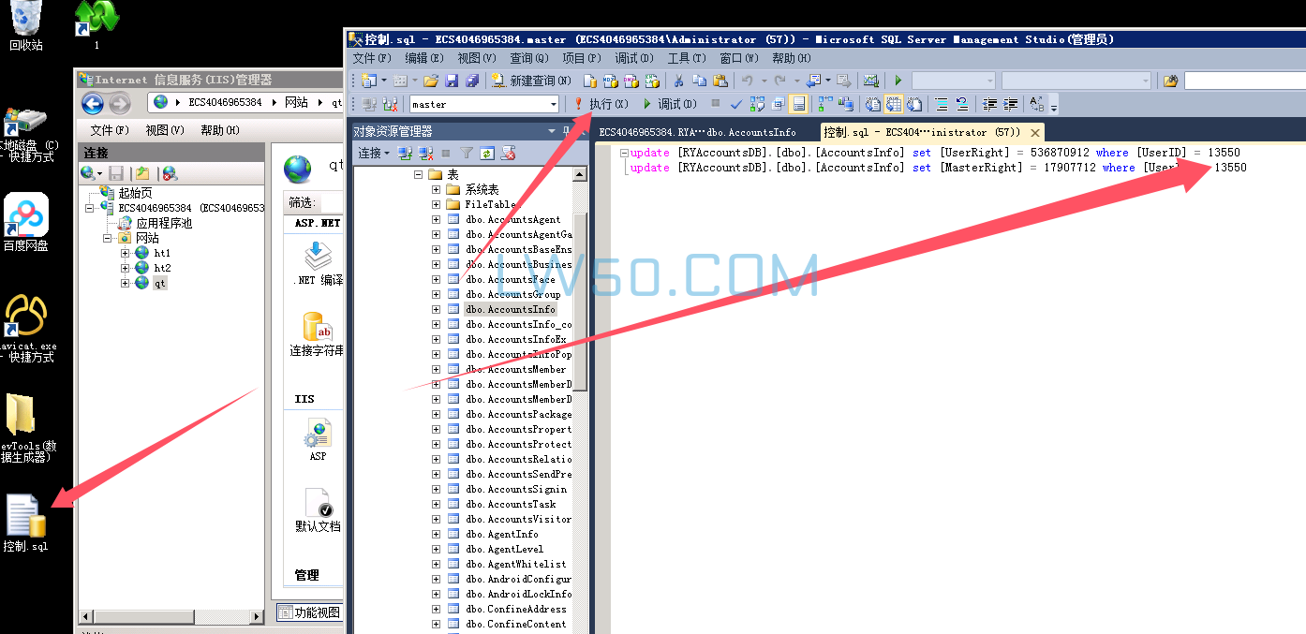Collapse the 表 folder in Object Explorer
Image resolution: width=1306 pixels, height=634 pixels.
point(416,174)
